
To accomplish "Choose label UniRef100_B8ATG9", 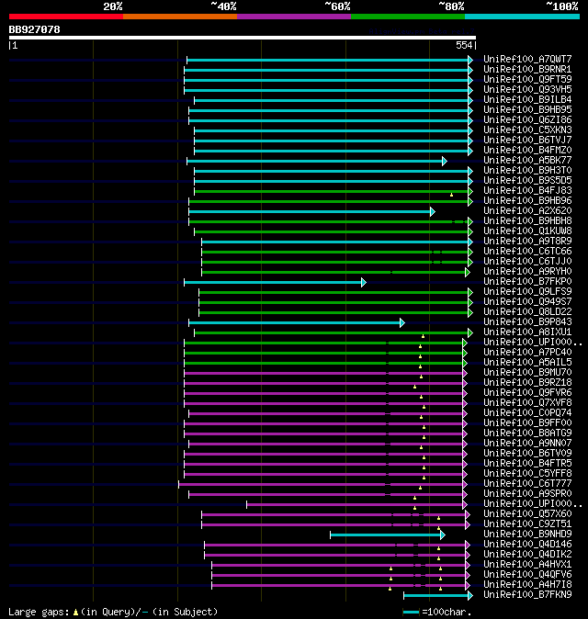I will click(527, 433).
